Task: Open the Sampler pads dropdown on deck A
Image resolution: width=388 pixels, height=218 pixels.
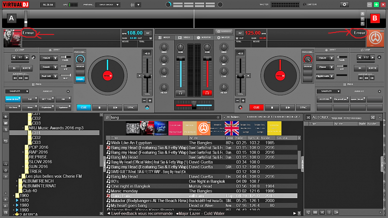Action: (17, 91)
